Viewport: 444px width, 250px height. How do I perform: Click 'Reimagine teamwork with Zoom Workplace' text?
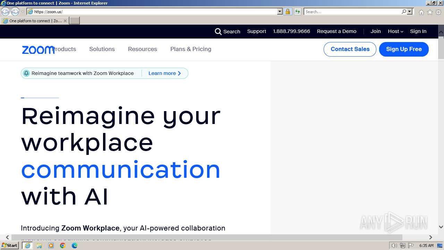(83, 73)
